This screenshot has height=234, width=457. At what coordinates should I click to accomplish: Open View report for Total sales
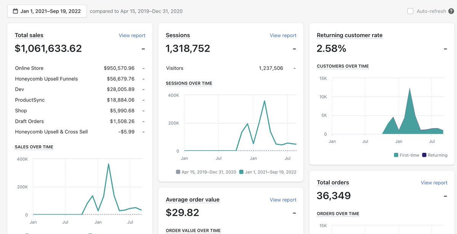pos(132,35)
